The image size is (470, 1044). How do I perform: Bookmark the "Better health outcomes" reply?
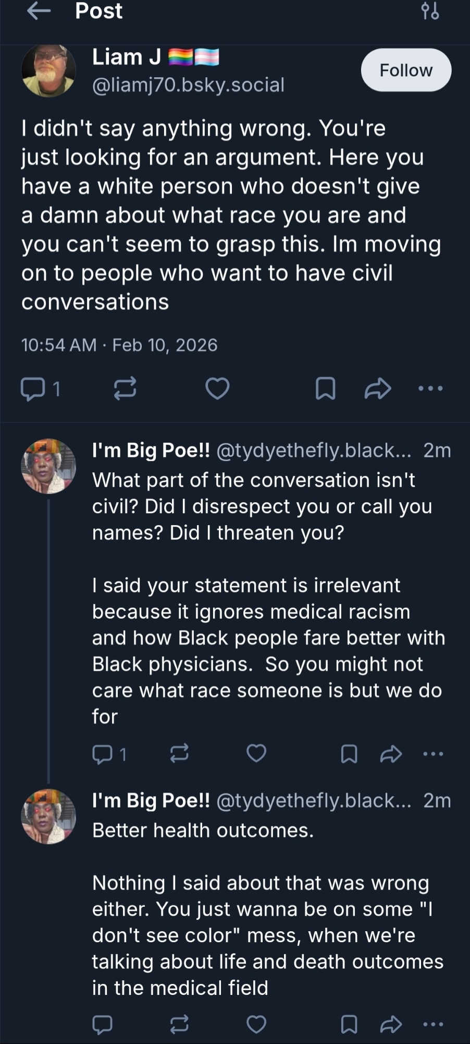[x=349, y=1025]
